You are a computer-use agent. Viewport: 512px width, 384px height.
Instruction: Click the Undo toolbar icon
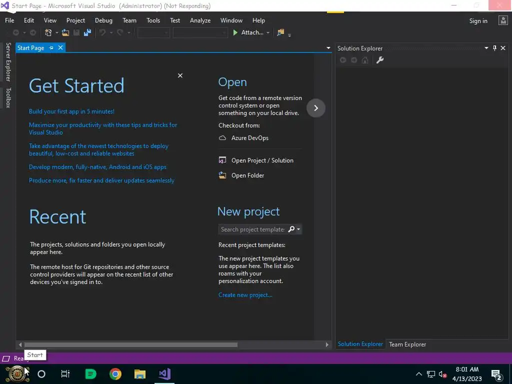click(x=102, y=32)
